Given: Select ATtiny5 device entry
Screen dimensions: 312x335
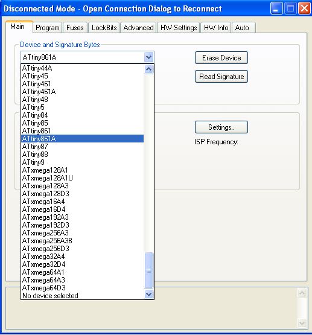Looking at the screenshot, I should 83,107.
